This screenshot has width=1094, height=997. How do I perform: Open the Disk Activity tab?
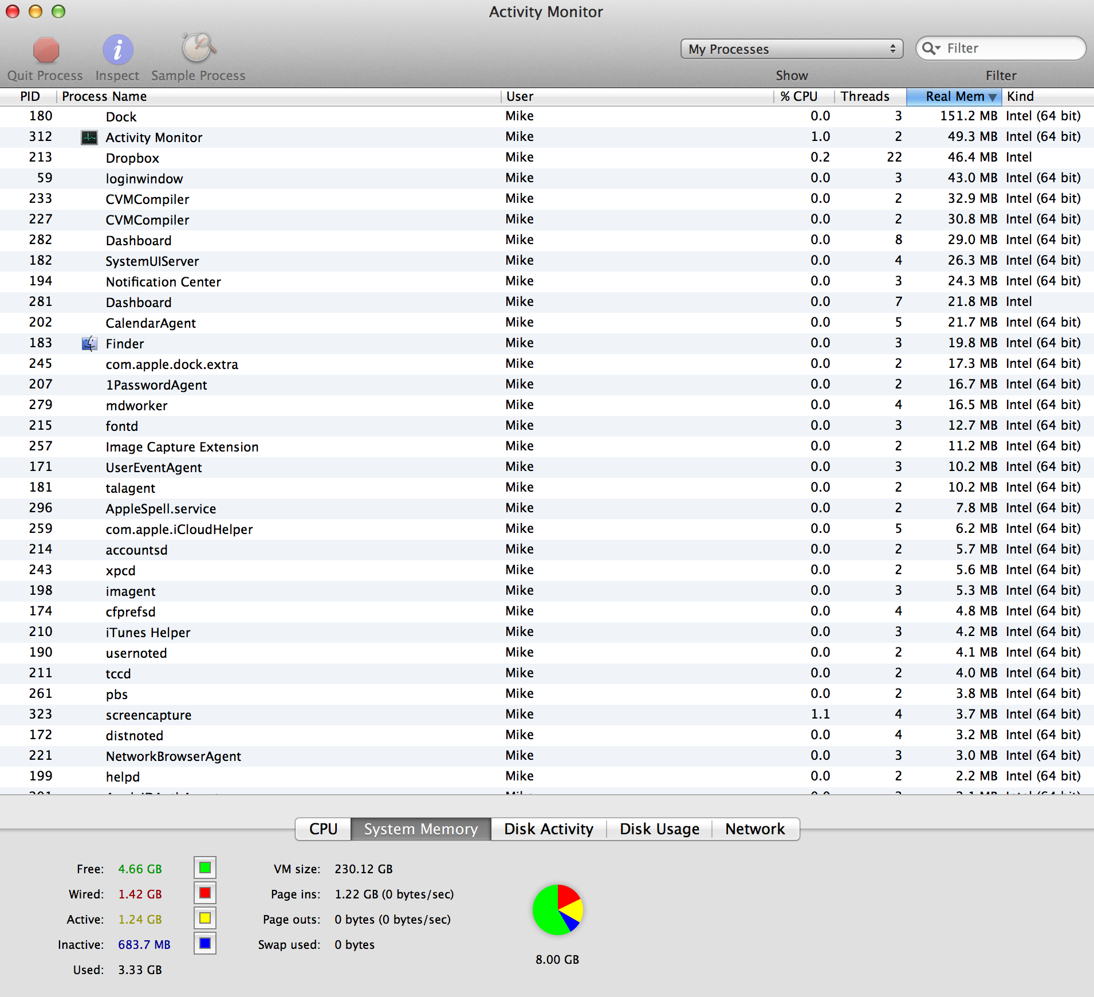tap(549, 829)
